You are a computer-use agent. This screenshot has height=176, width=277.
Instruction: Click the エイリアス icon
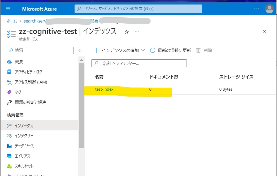point(9,156)
